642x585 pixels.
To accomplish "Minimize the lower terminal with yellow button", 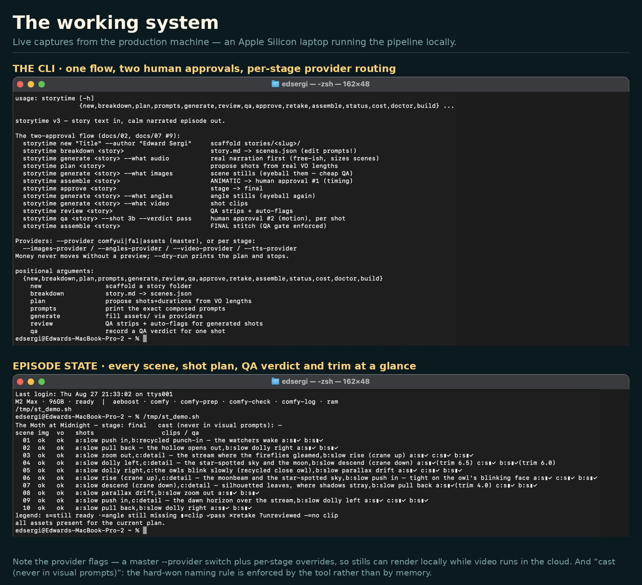I will point(31,381).
